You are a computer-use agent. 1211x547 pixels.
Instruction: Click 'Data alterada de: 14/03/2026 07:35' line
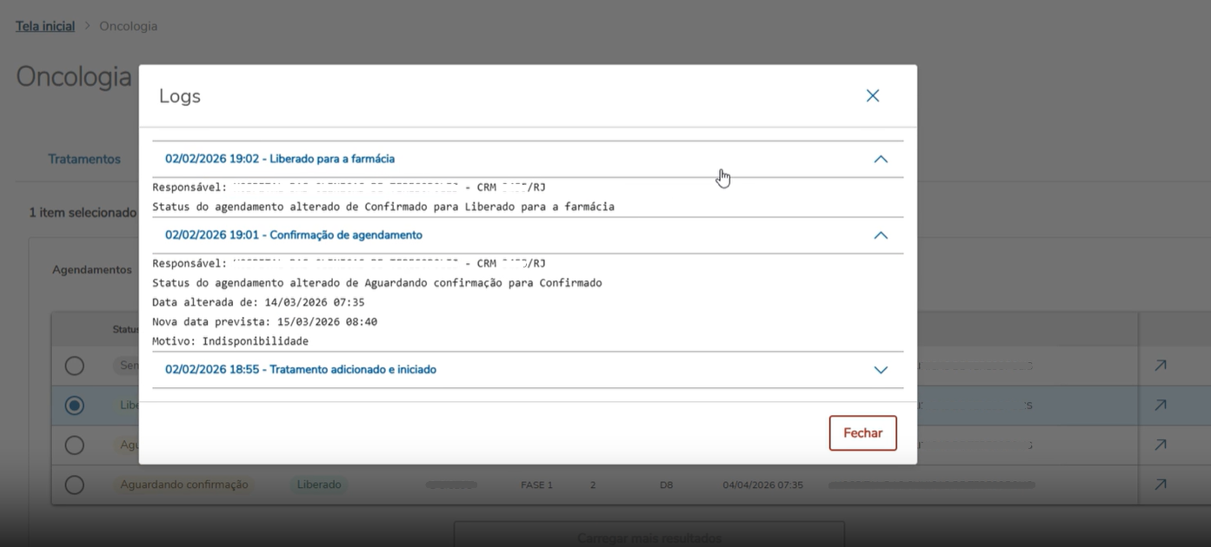(258, 302)
